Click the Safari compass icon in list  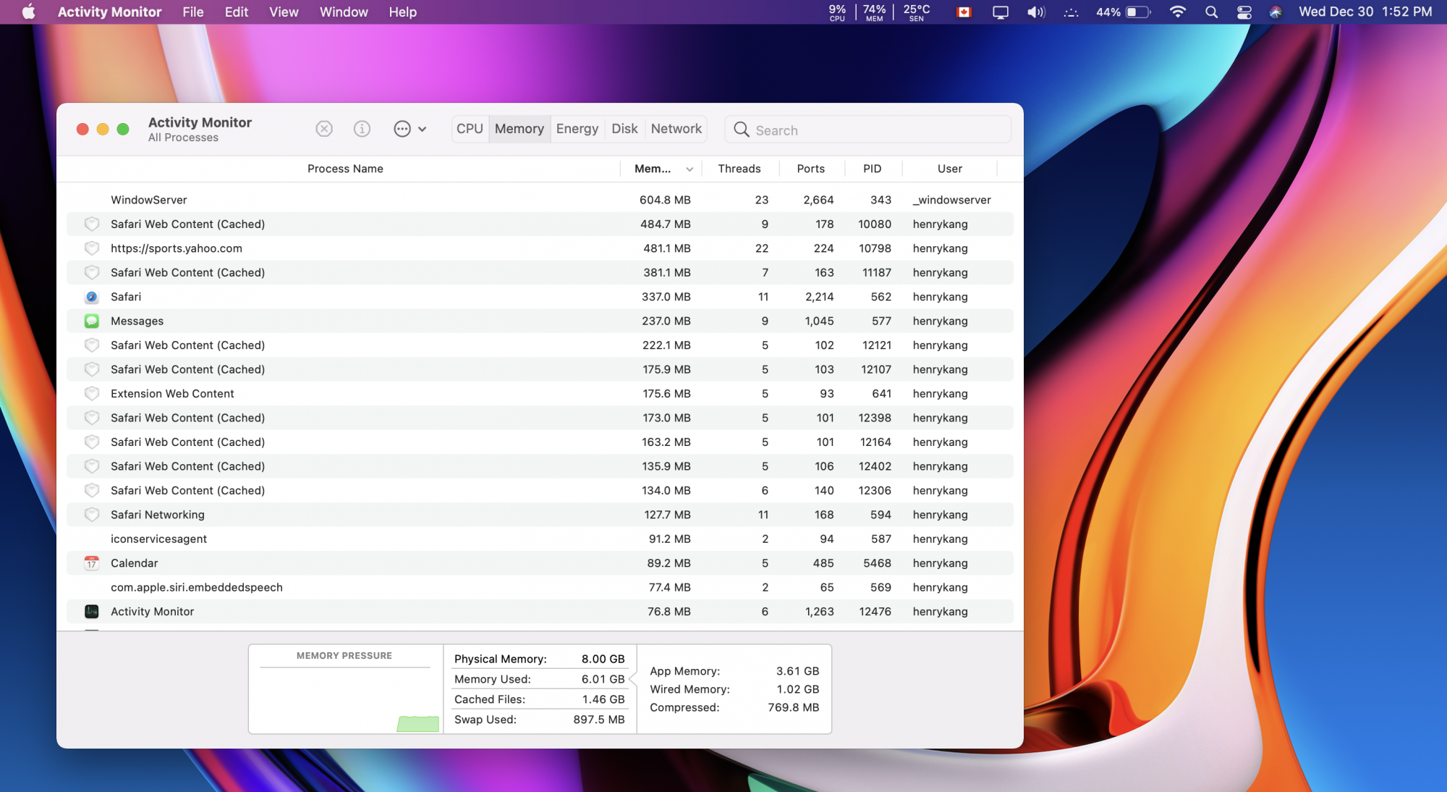pyautogui.click(x=92, y=297)
